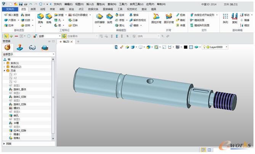Select the 抽壳 (shell) tool icon

[x=109, y=18]
